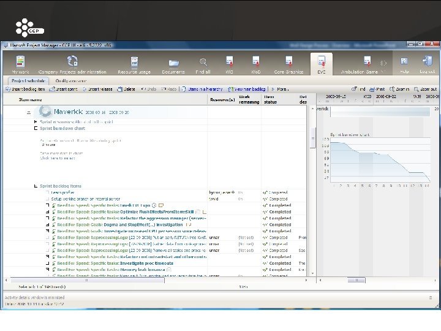The height and width of the screenshot is (331, 441).
Task: Toggle checkbox for Learn profiler item
Action: tap(48, 192)
